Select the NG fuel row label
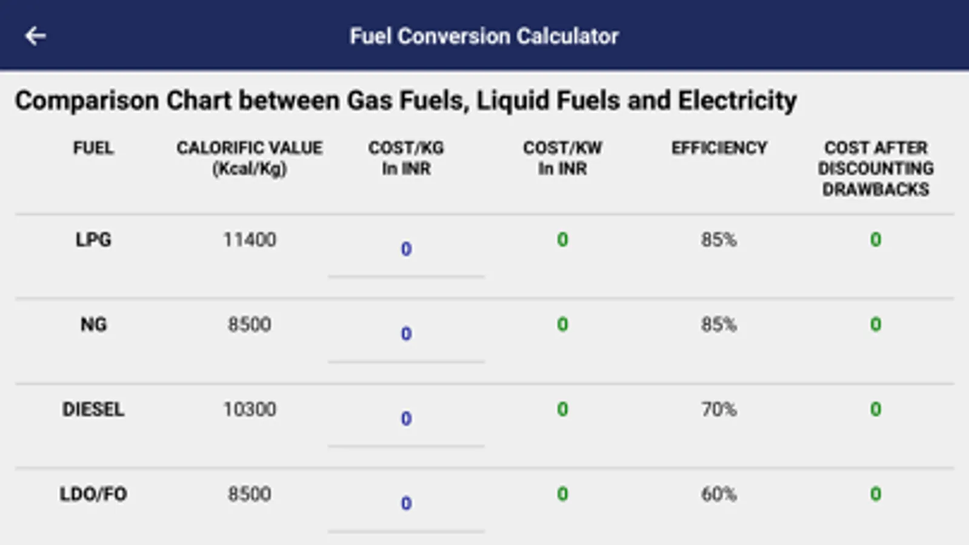The image size is (969, 545). pyautogui.click(x=93, y=325)
